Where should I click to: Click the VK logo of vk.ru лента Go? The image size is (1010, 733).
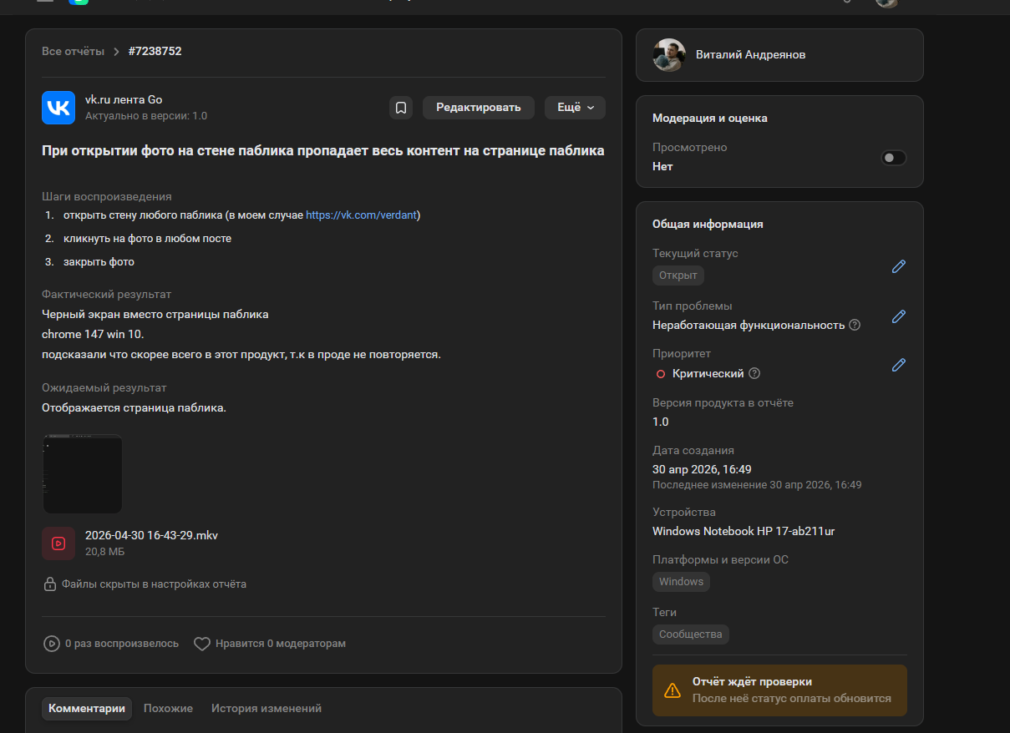coord(58,108)
